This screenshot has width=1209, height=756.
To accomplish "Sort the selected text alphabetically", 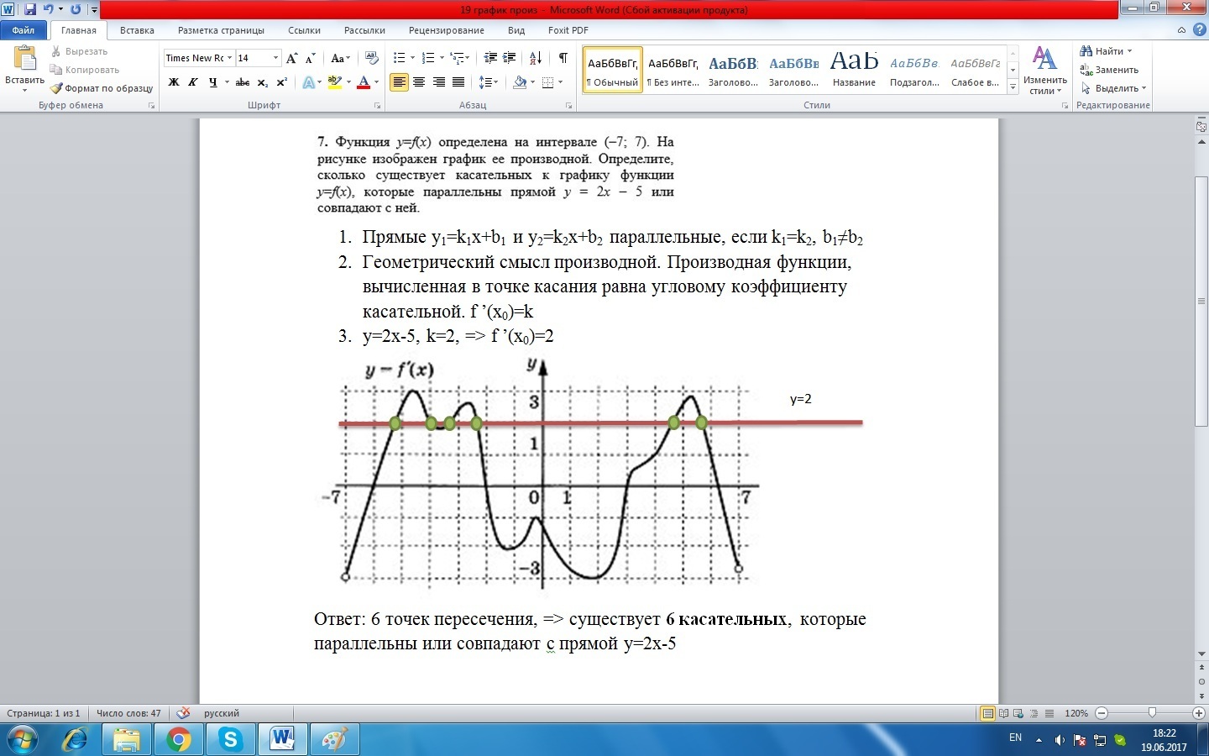I will (x=536, y=58).
